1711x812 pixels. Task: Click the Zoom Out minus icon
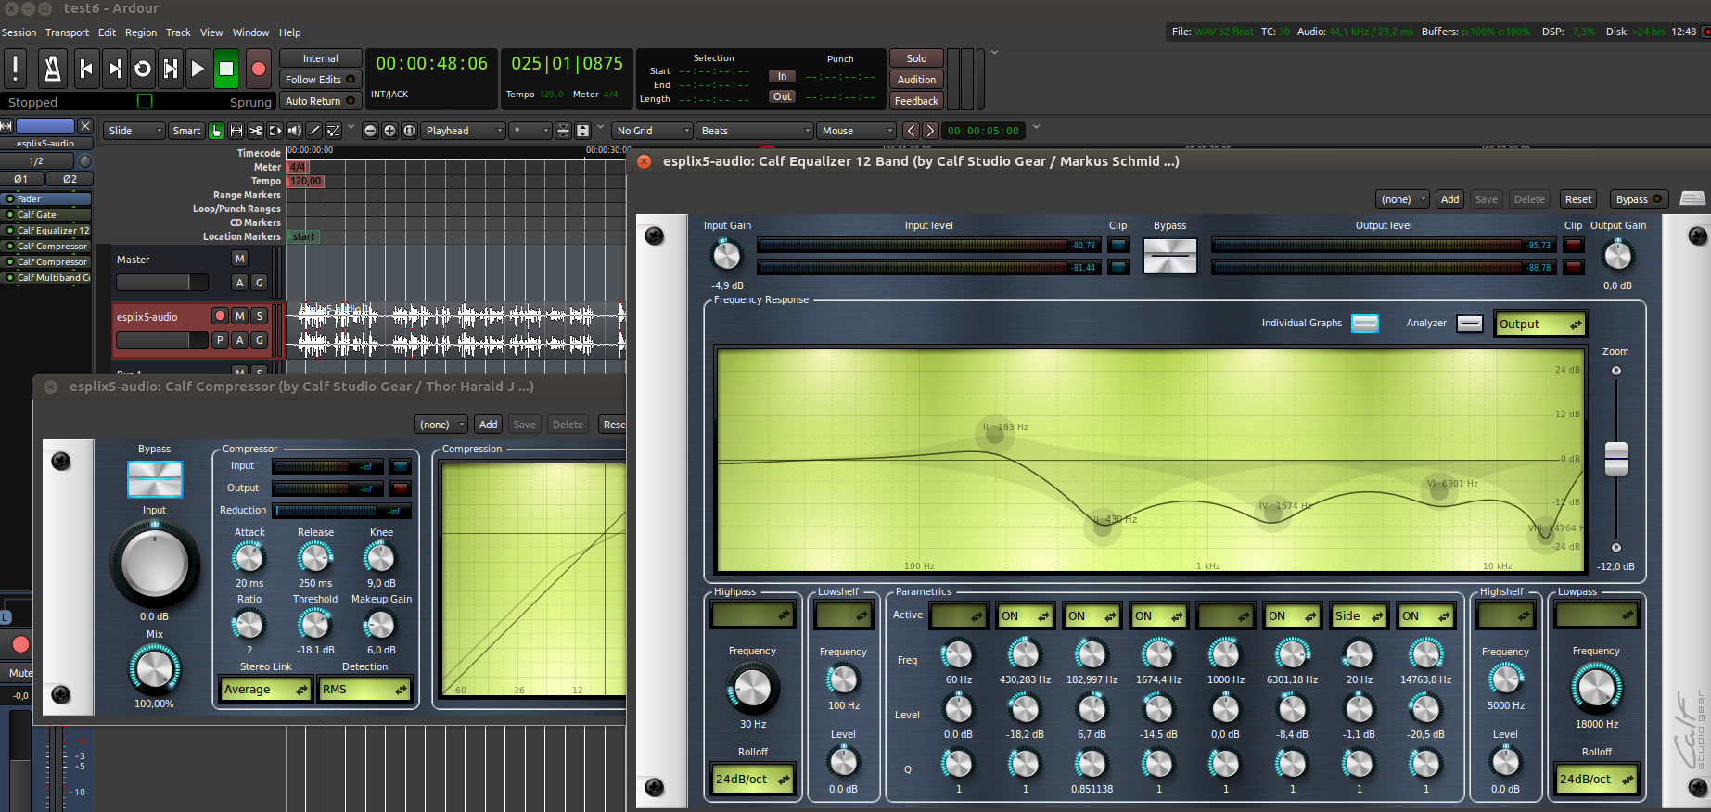(370, 131)
